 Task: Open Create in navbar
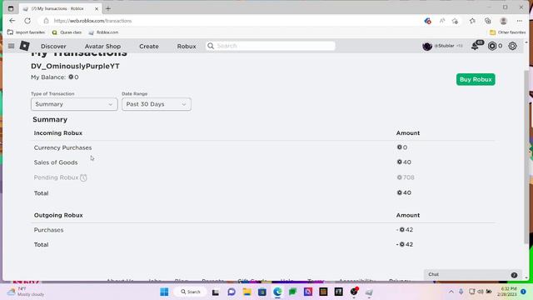tap(149, 47)
